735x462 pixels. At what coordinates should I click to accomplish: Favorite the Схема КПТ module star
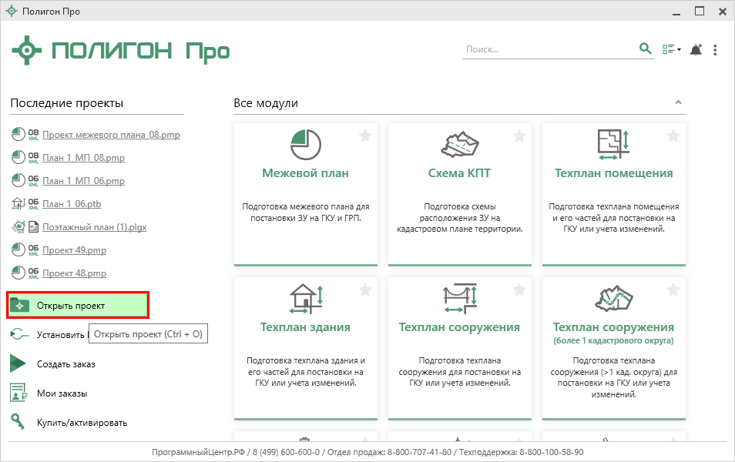[x=519, y=136]
